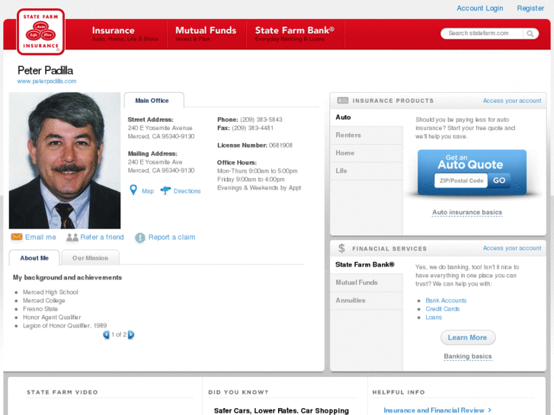Click Honor Agent Qualifier list item
This screenshot has height=415, width=554.
pos(52,318)
